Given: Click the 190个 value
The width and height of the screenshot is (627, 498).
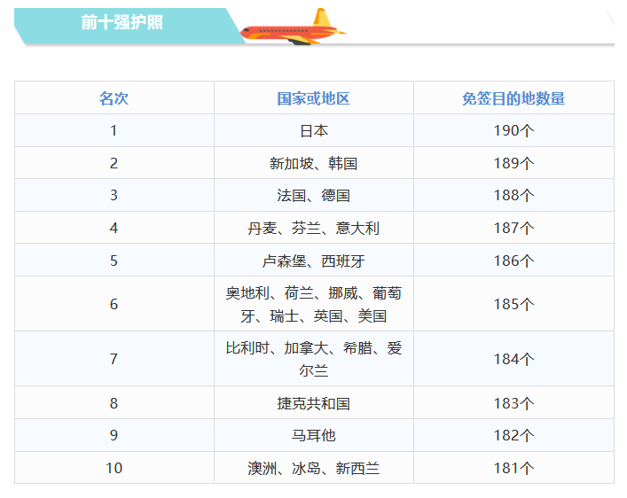Looking at the screenshot, I should pyautogui.click(x=513, y=130).
